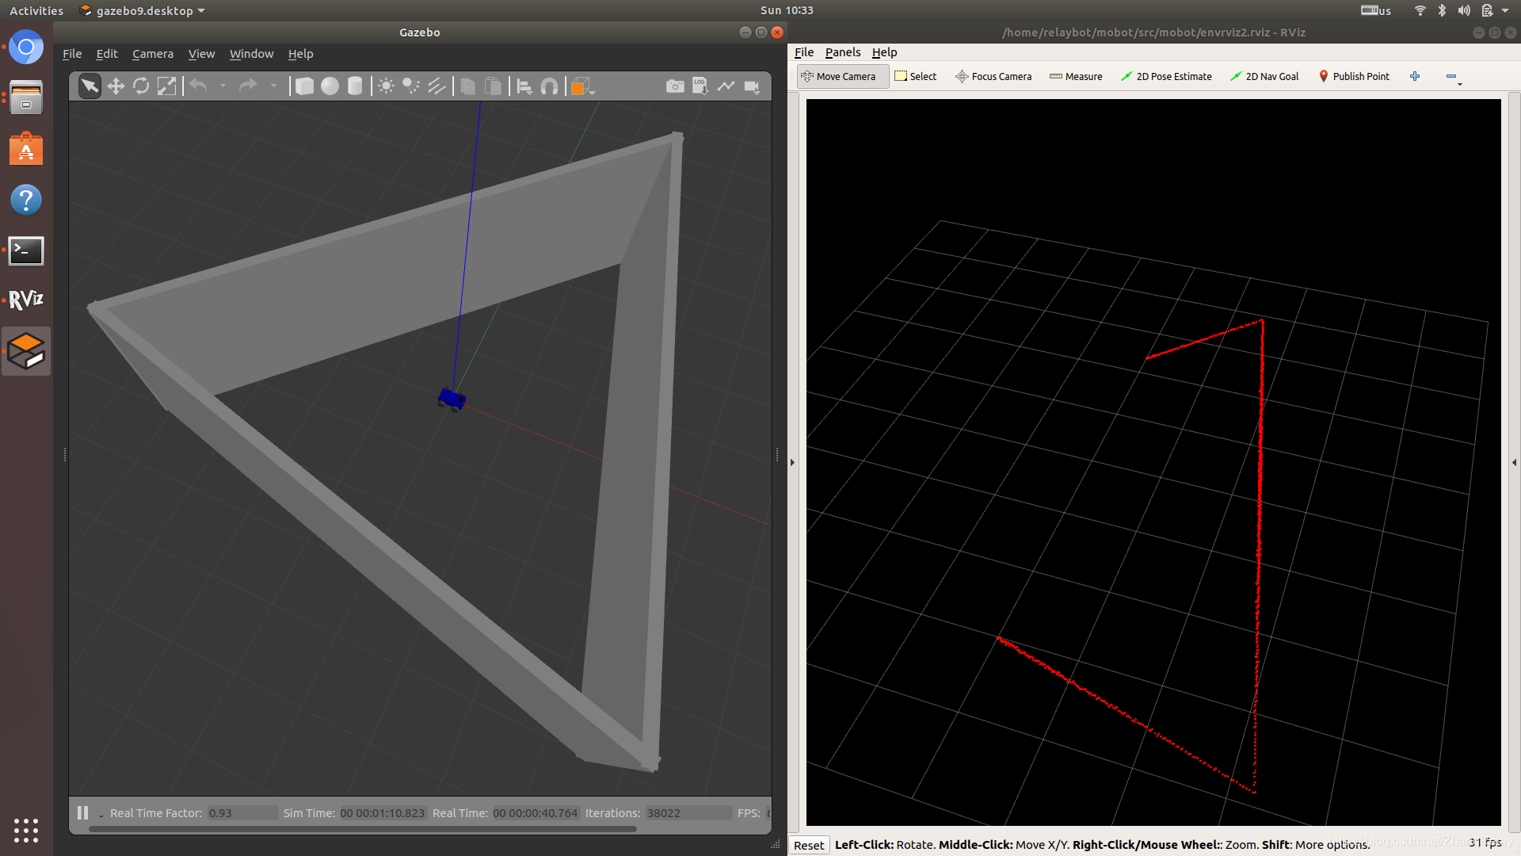This screenshot has height=856, width=1521.
Task: Insert a cylinder shape
Action: pyautogui.click(x=355, y=86)
